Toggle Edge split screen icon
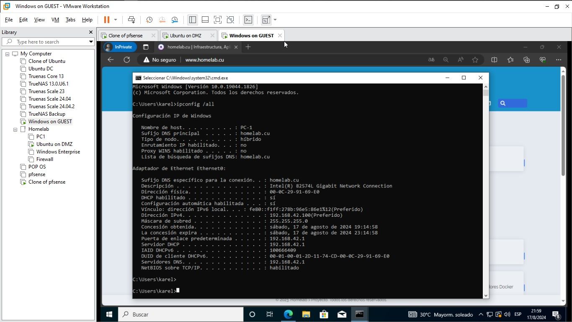This screenshot has height=322, width=572. click(x=494, y=60)
